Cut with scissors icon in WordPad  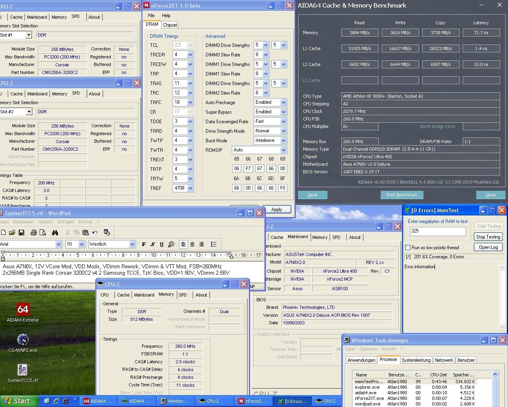67,233
